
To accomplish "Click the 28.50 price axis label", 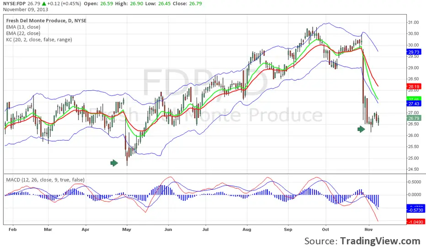I will pos(414,79).
